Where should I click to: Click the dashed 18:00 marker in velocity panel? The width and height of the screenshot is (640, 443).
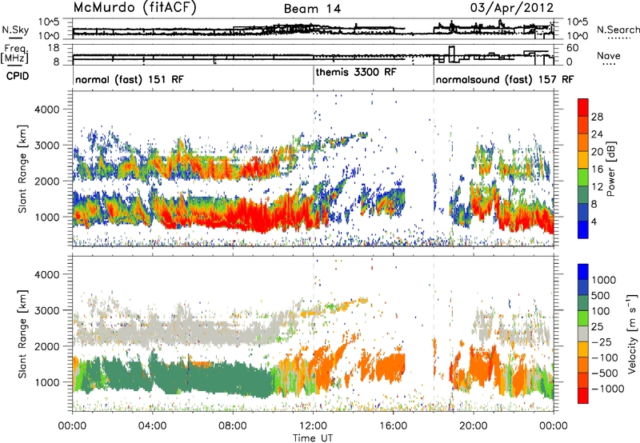click(x=434, y=333)
